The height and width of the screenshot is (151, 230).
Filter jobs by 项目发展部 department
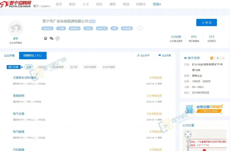click(90, 67)
